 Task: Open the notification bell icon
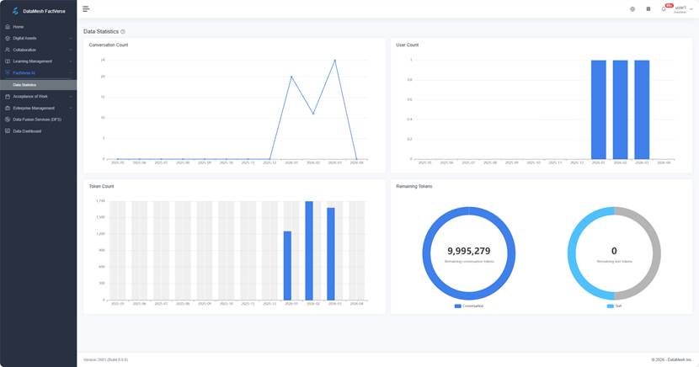(664, 9)
